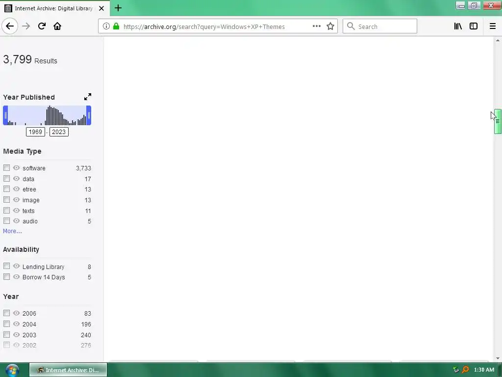Click the Year Published histogram bars

coord(47,115)
